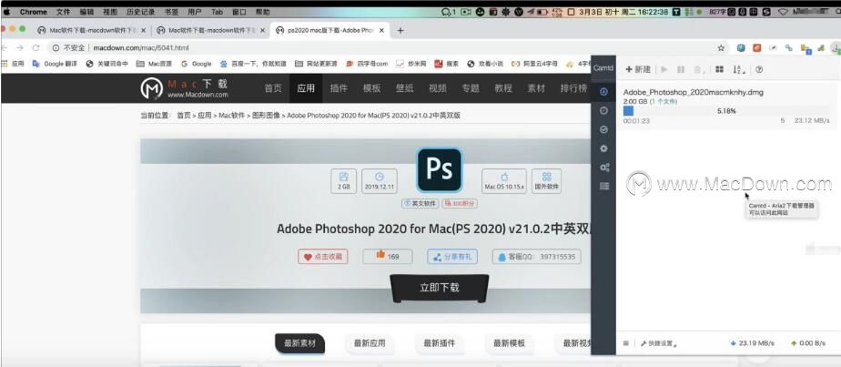Open Camtd multi-gear advanced settings icon
Screen dimensions: 841x367
click(604, 168)
